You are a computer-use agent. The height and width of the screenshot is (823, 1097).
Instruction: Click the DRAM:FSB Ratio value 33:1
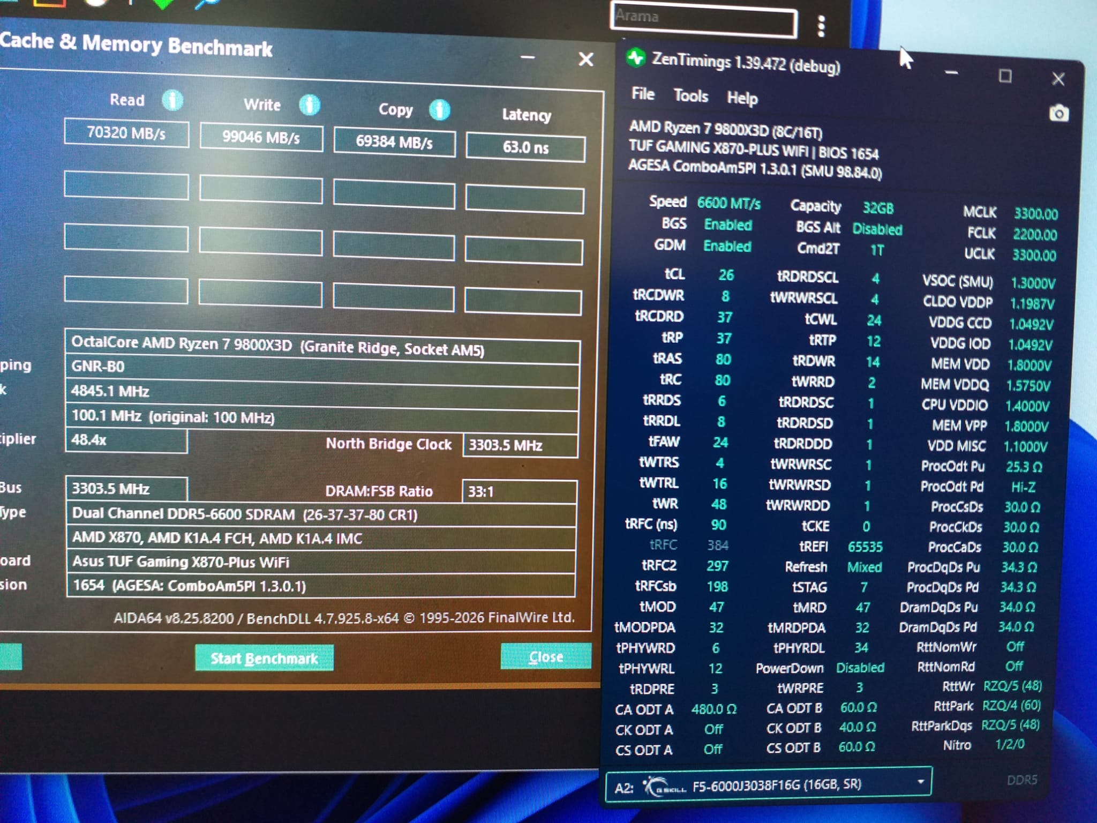pyautogui.click(x=519, y=491)
